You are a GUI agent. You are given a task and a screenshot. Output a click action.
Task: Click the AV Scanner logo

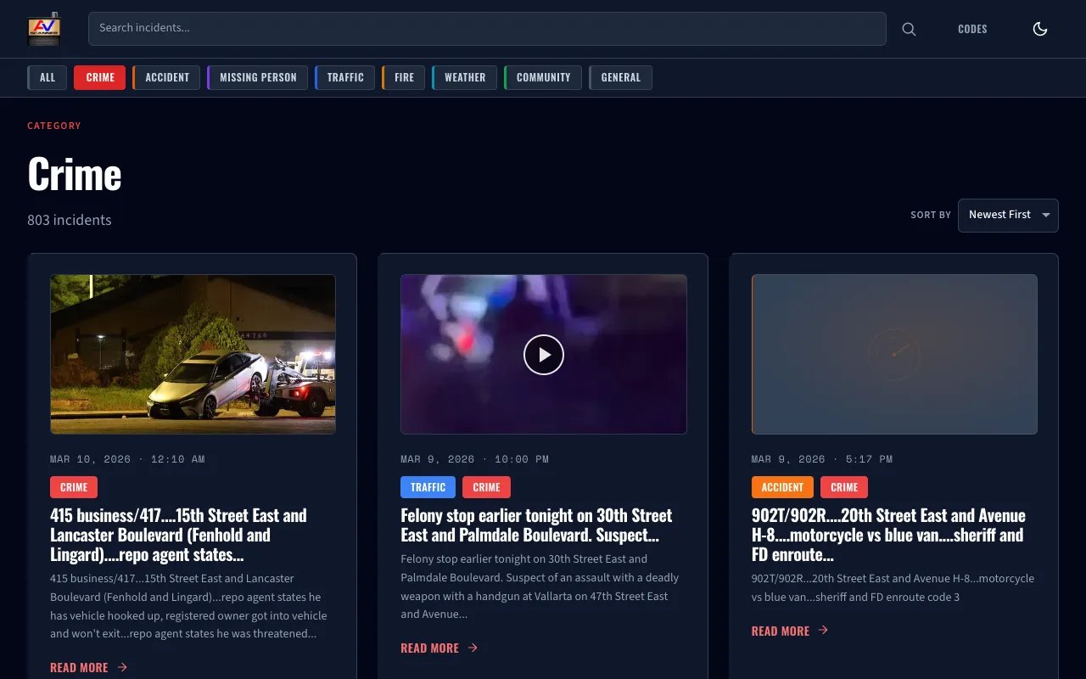point(44,29)
